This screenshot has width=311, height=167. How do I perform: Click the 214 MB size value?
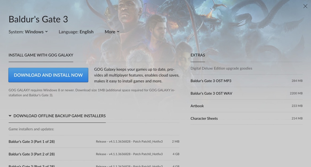click(297, 118)
